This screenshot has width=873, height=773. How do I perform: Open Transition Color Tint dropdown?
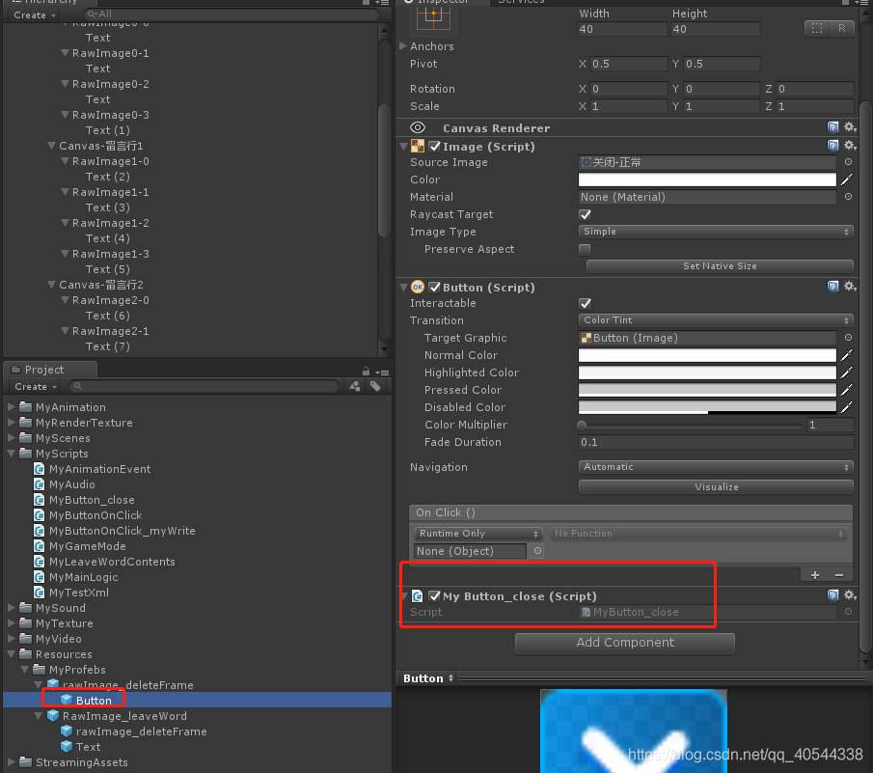(716, 320)
